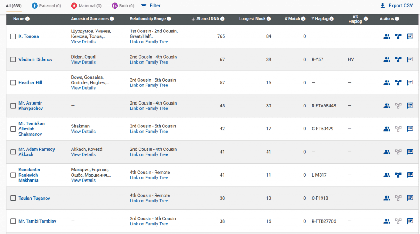Click the info icon next to Longest Block
The image size is (420, 234).
tap(269, 19)
